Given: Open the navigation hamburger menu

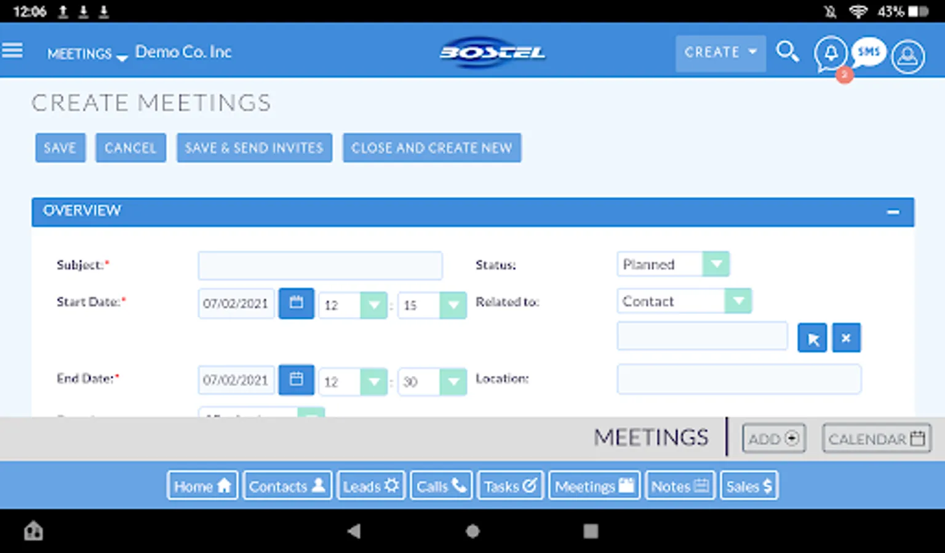Looking at the screenshot, I should coord(13,50).
